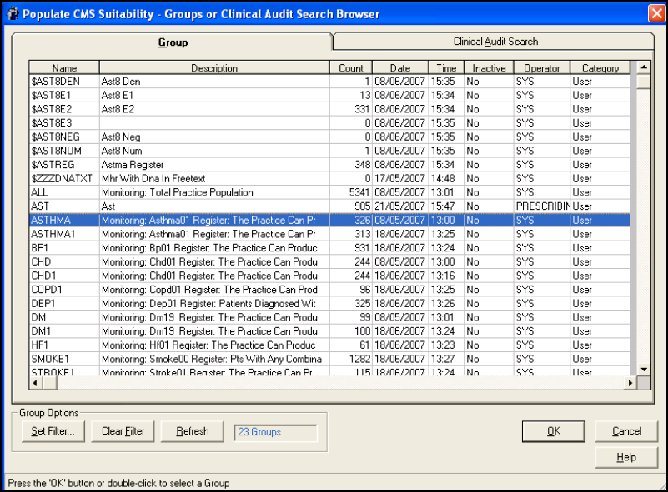The image size is (668, 492).
Task: Click the Description column header
Action: pyautogui.click(x=214, y=68)
